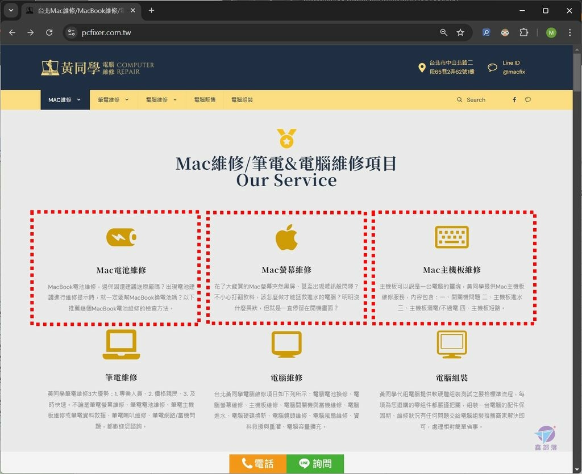This screenshot has width=582, height=474.
Task: Click the laptop icon for 筆電維修
Action: point(122,345)
